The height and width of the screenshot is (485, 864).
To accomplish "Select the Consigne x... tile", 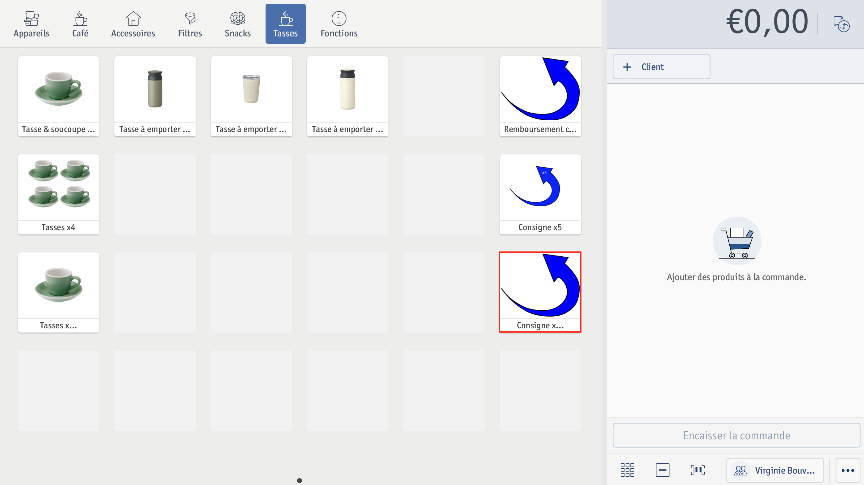I will click(x=540, y=292).
